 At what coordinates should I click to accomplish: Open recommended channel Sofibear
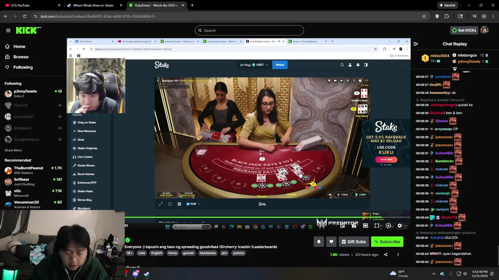(x=33, y=182)
